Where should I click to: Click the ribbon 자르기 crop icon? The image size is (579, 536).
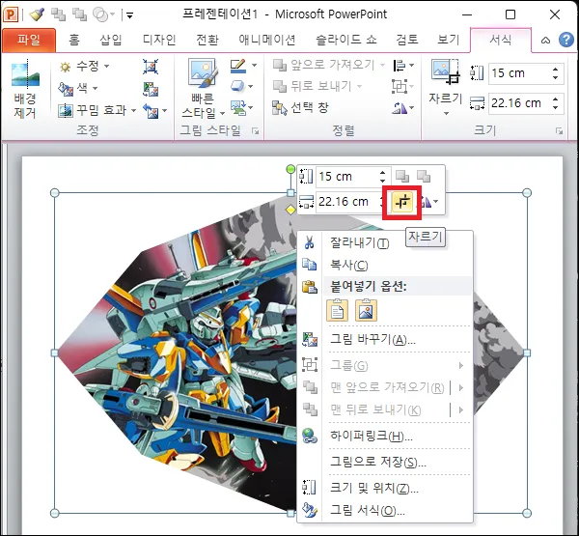pos(445,72)
